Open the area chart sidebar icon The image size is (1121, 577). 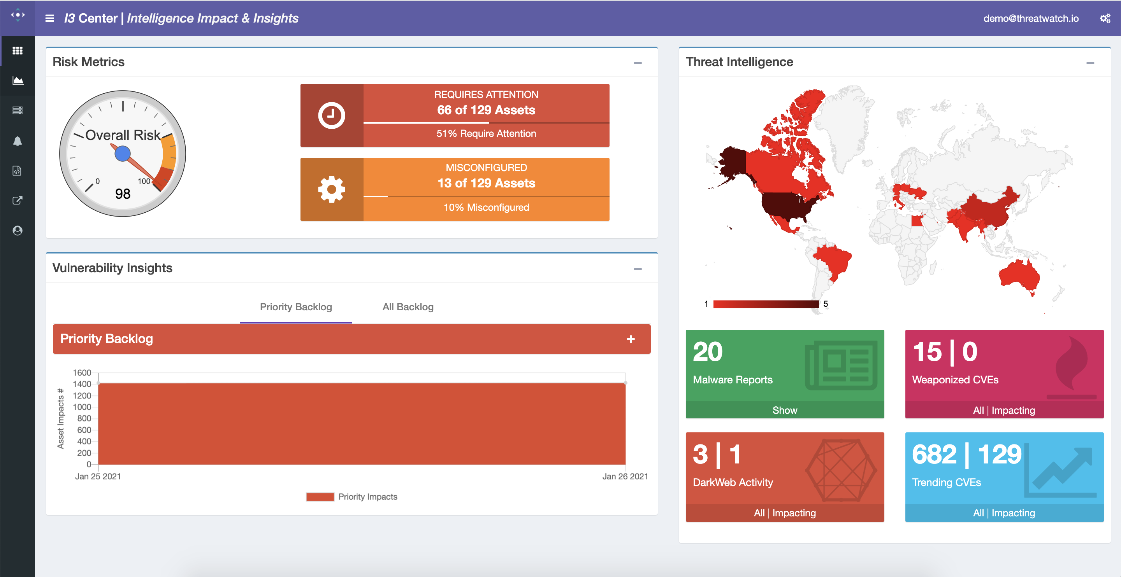pyautogui.click(x=18, y=80)
